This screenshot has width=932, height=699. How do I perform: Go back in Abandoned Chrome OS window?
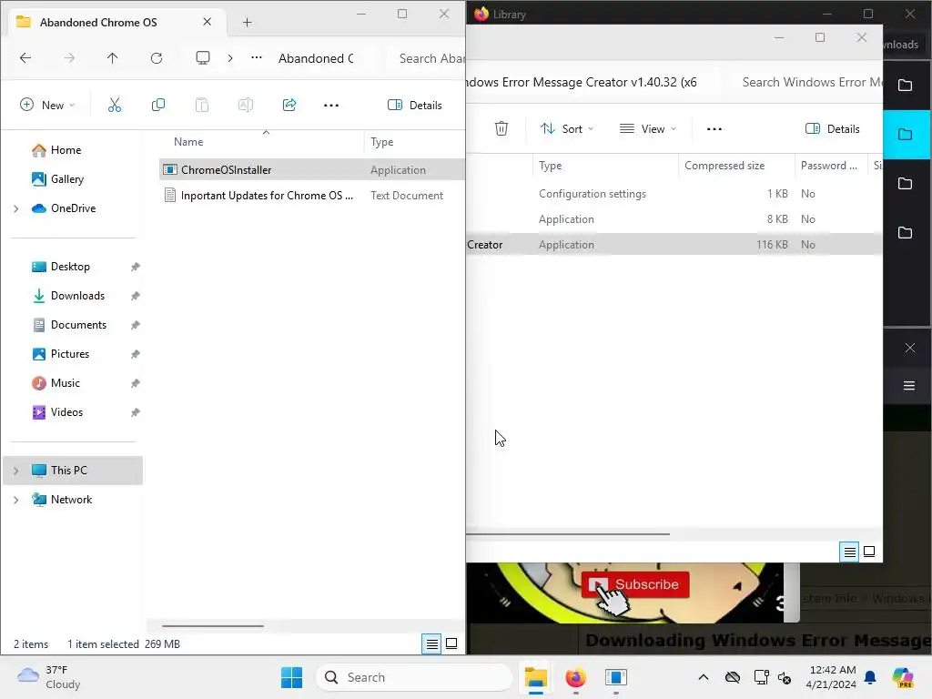coord(25,58)
